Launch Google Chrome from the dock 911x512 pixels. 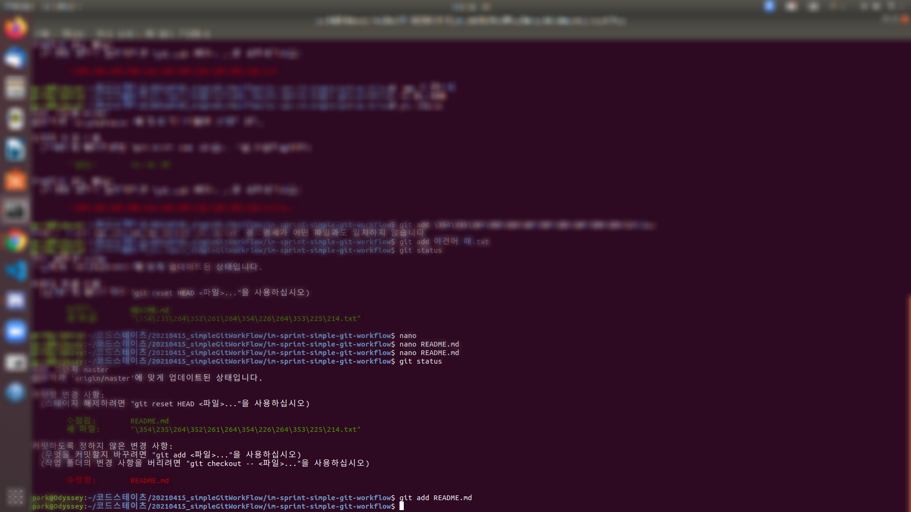click(x=15, y=242)
